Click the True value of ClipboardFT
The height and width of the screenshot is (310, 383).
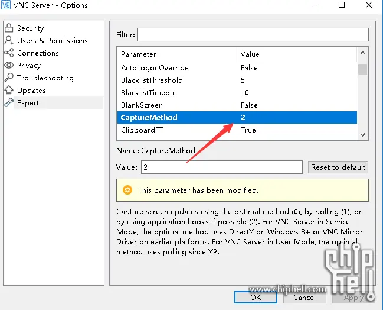click(x=248, y=130)
